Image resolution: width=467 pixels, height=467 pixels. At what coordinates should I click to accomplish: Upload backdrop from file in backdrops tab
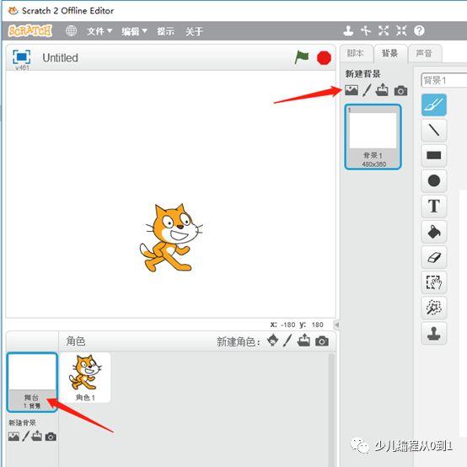coord(382,89)
